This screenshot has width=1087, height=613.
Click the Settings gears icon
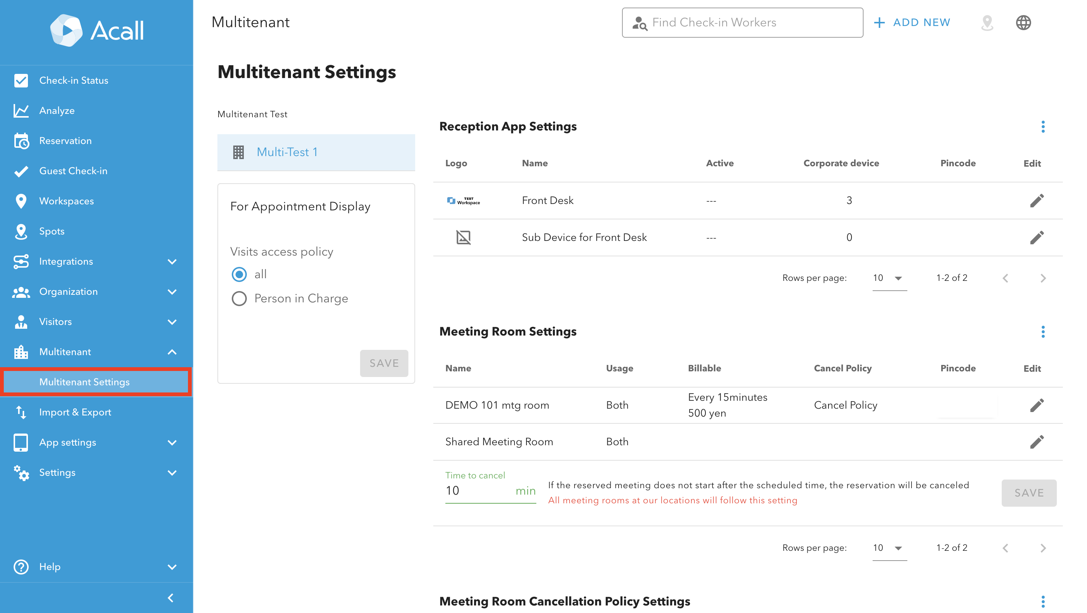21,473
